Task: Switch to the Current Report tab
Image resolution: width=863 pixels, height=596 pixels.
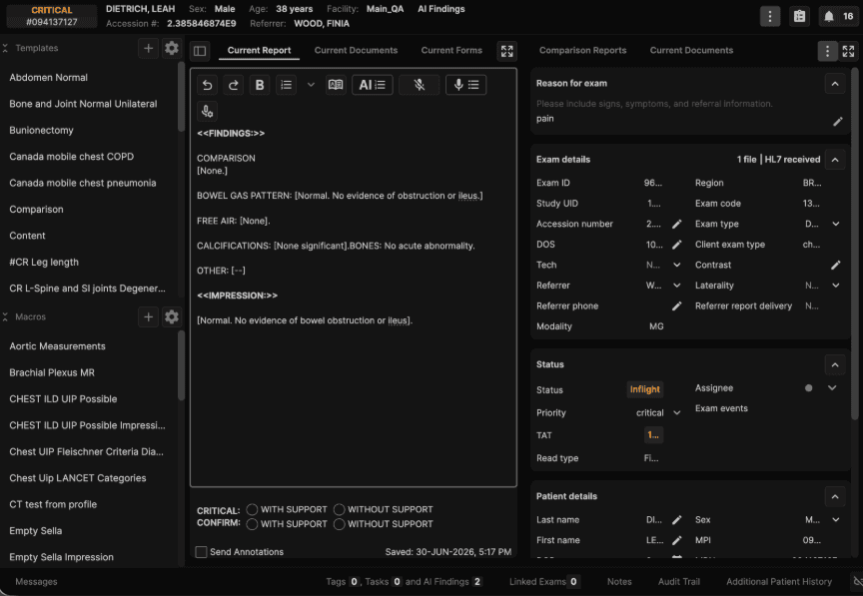Action: tap(259, 50)
